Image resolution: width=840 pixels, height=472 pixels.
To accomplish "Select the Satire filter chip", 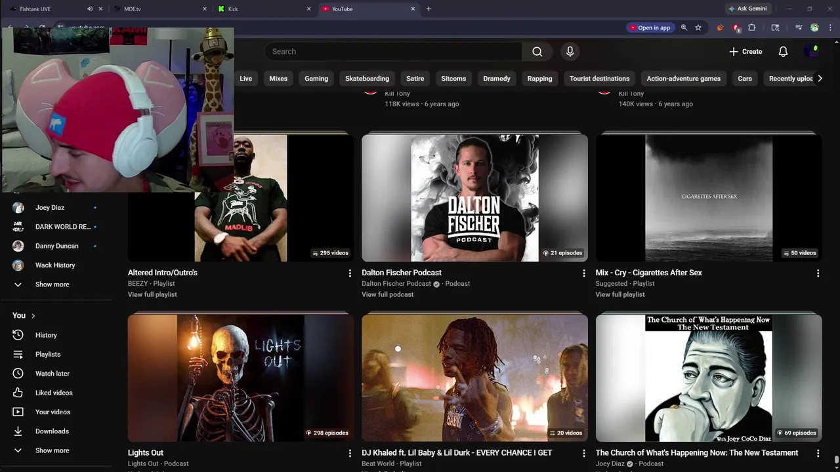I will click(415, 79).
